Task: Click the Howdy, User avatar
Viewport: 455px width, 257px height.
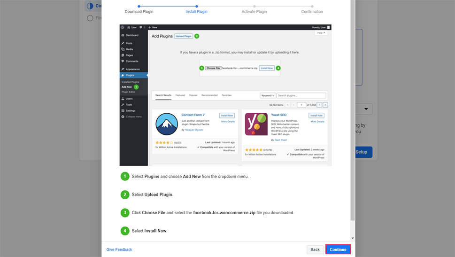Action: point(329,27)
